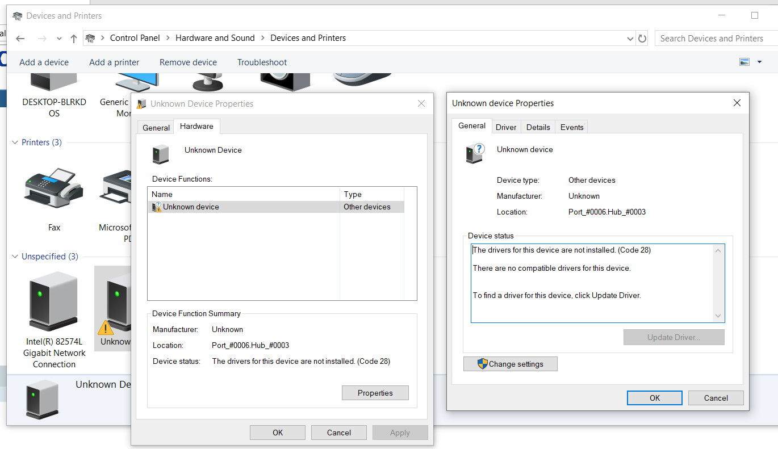Select the DESKTOP-BLRKD OS computer icon

coord(54,85)
